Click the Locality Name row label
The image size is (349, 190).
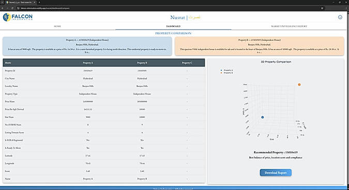click(x=11, y=86)
